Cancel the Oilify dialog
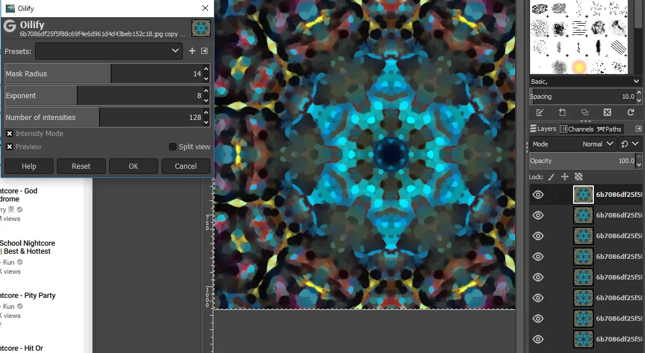645x353 pixels. (186, 166)
